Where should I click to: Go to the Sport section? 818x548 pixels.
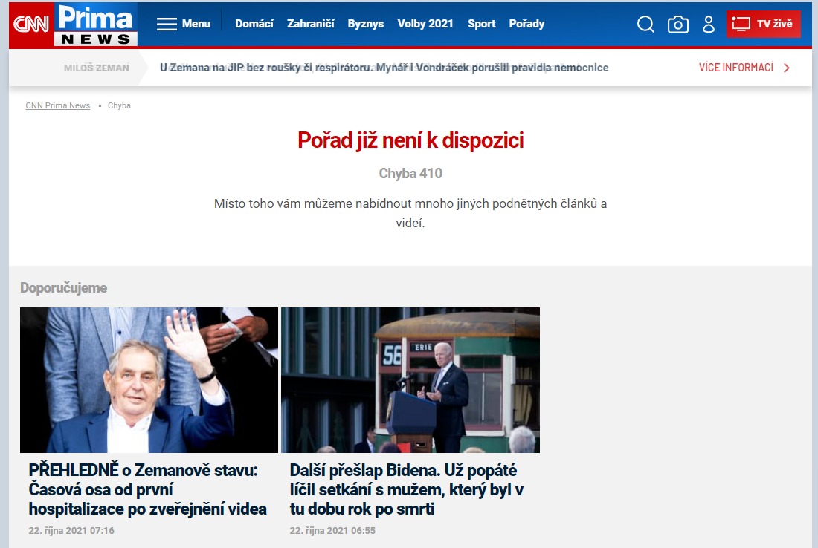tap(482, 24)
